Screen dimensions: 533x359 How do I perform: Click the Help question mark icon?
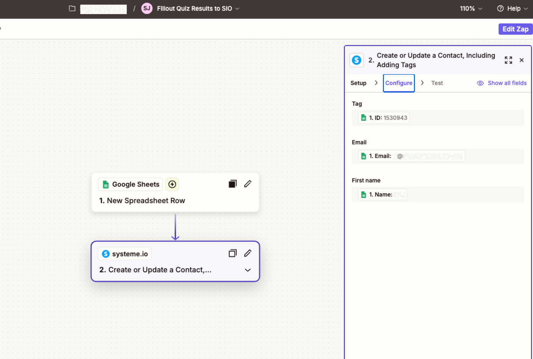500,9
